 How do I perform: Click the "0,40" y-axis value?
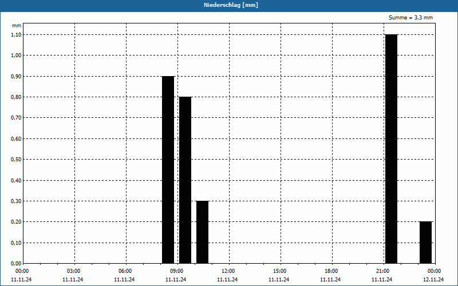[16, 180]
